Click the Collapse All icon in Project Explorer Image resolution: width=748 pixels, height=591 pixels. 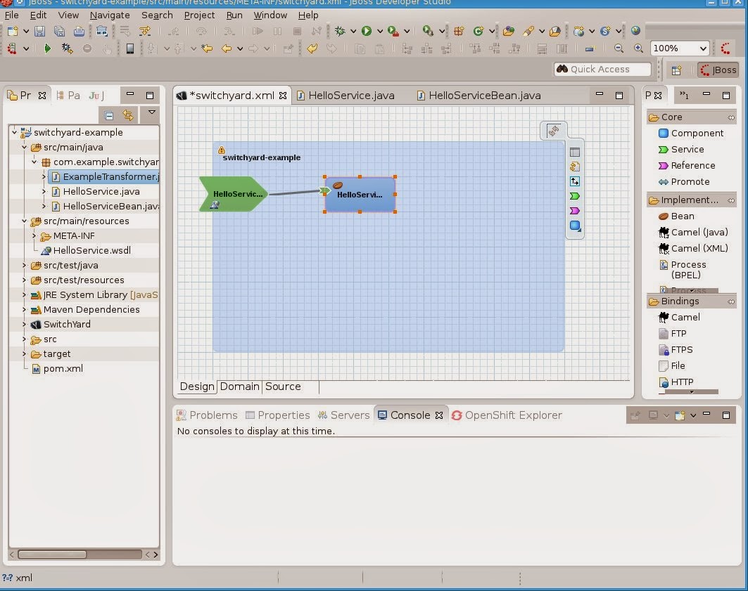tap(109, 115)
